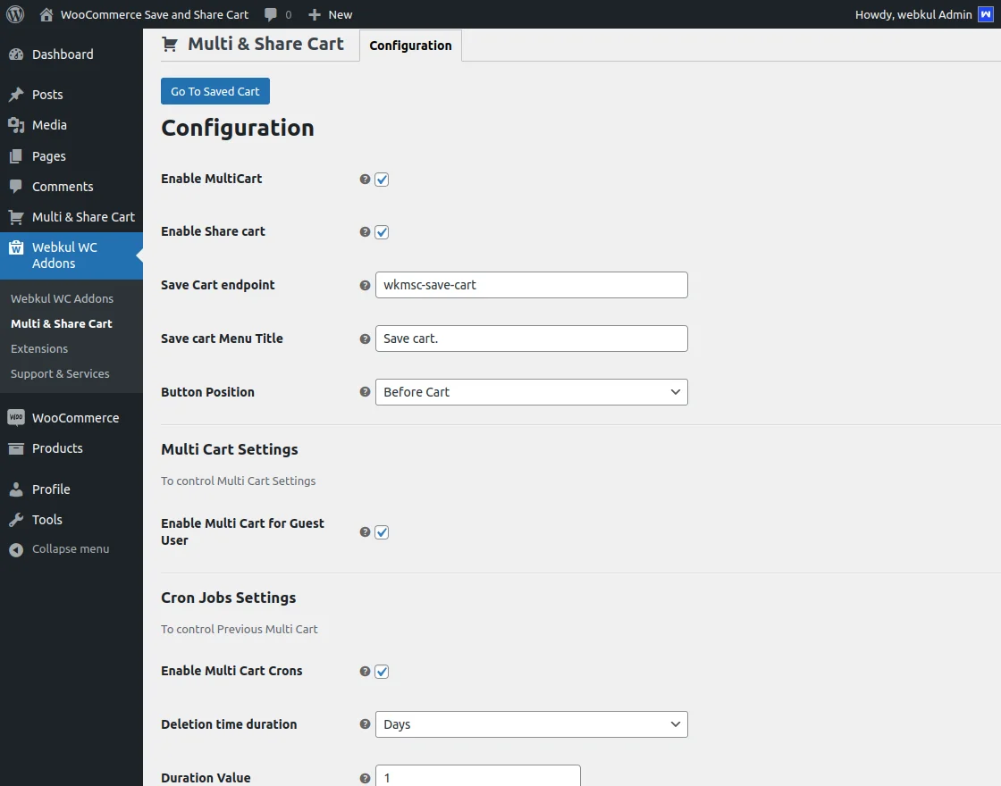Screen dimensions: 1001x786
Task: Open Tools using the wrench icon
Action: pos(16,519)
